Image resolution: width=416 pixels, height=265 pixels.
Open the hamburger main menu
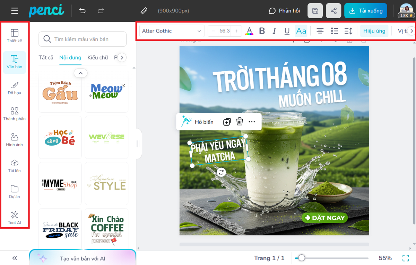tap(15, 11)
